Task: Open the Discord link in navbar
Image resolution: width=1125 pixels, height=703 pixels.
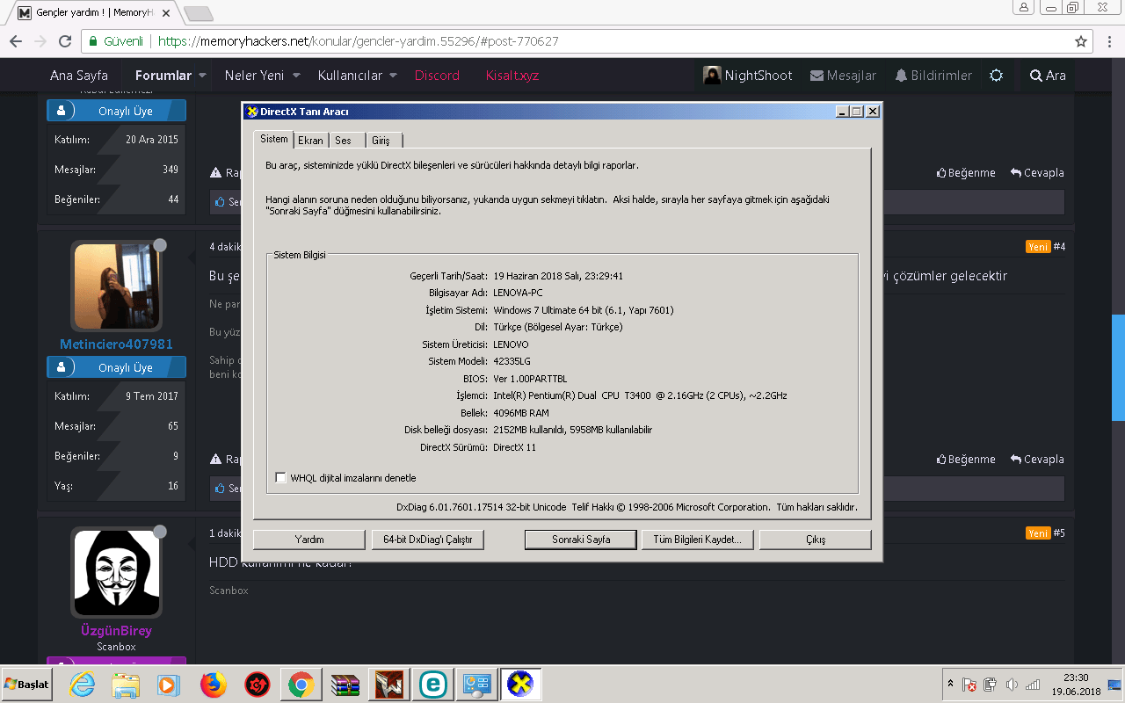Action: click(437, 76)
